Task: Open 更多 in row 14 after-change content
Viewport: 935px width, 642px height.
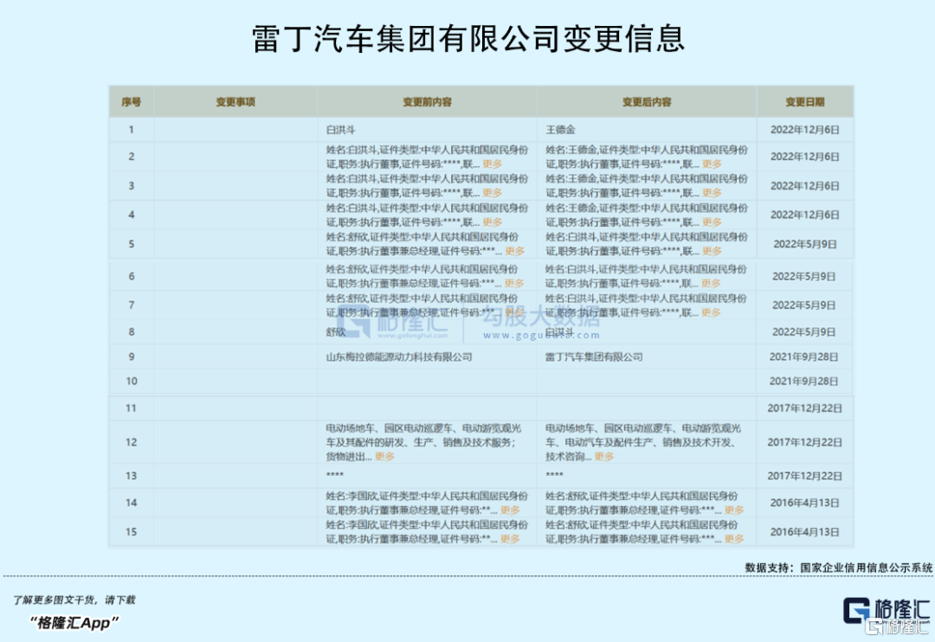Action: [734, 510]
